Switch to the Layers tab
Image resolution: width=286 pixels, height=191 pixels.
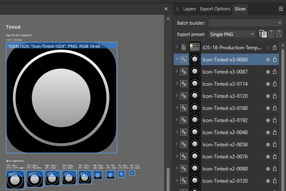coord(190,9)
